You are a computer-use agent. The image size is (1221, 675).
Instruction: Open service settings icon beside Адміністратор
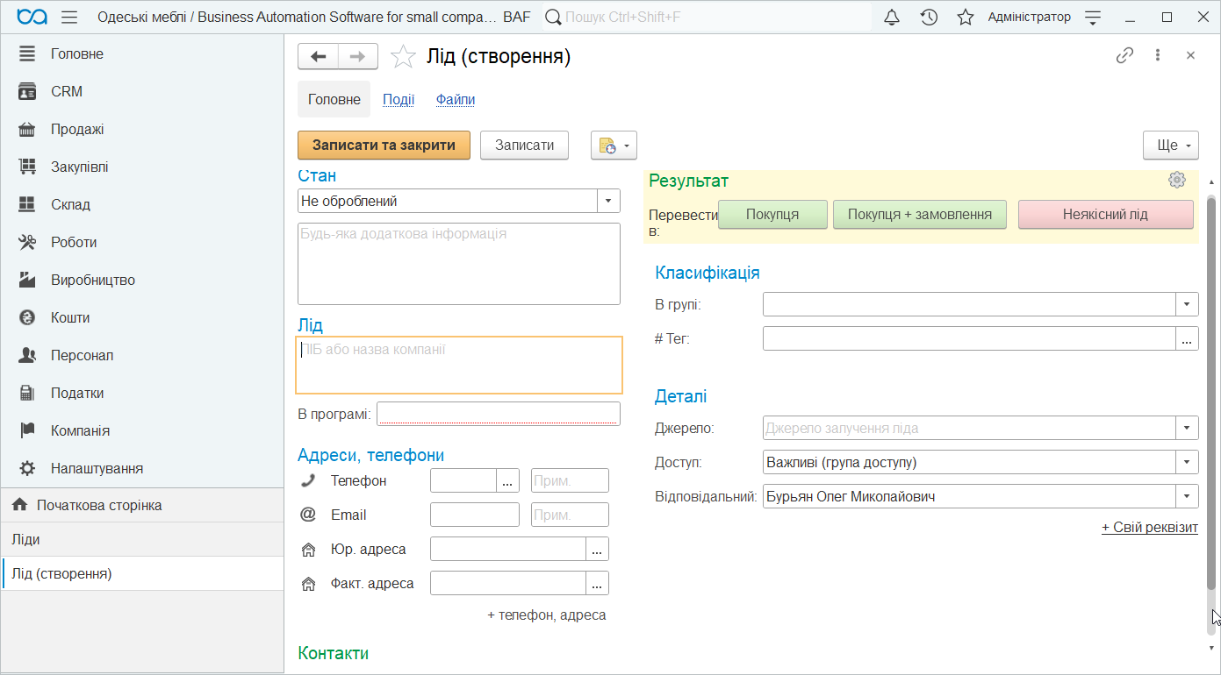[1093, 18]
